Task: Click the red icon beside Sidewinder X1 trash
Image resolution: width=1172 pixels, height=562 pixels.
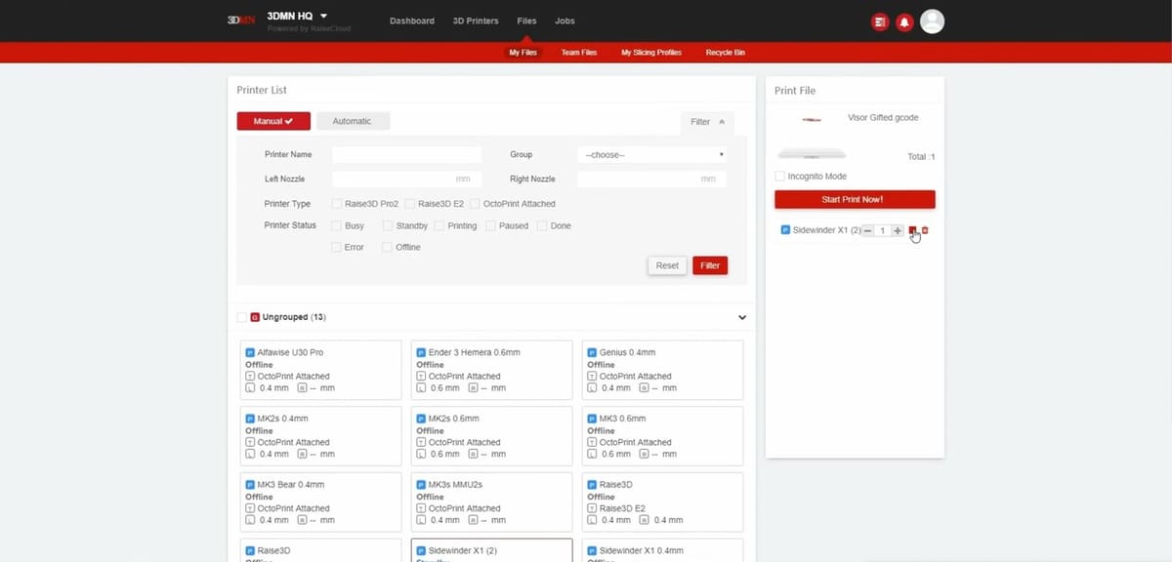Action: point(913,230)
